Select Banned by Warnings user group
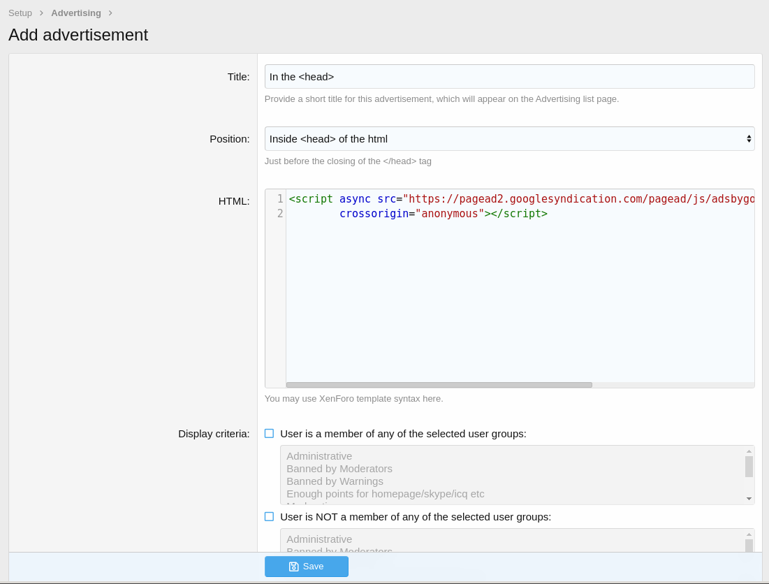769x584 pixels. [x=335, y=481]
